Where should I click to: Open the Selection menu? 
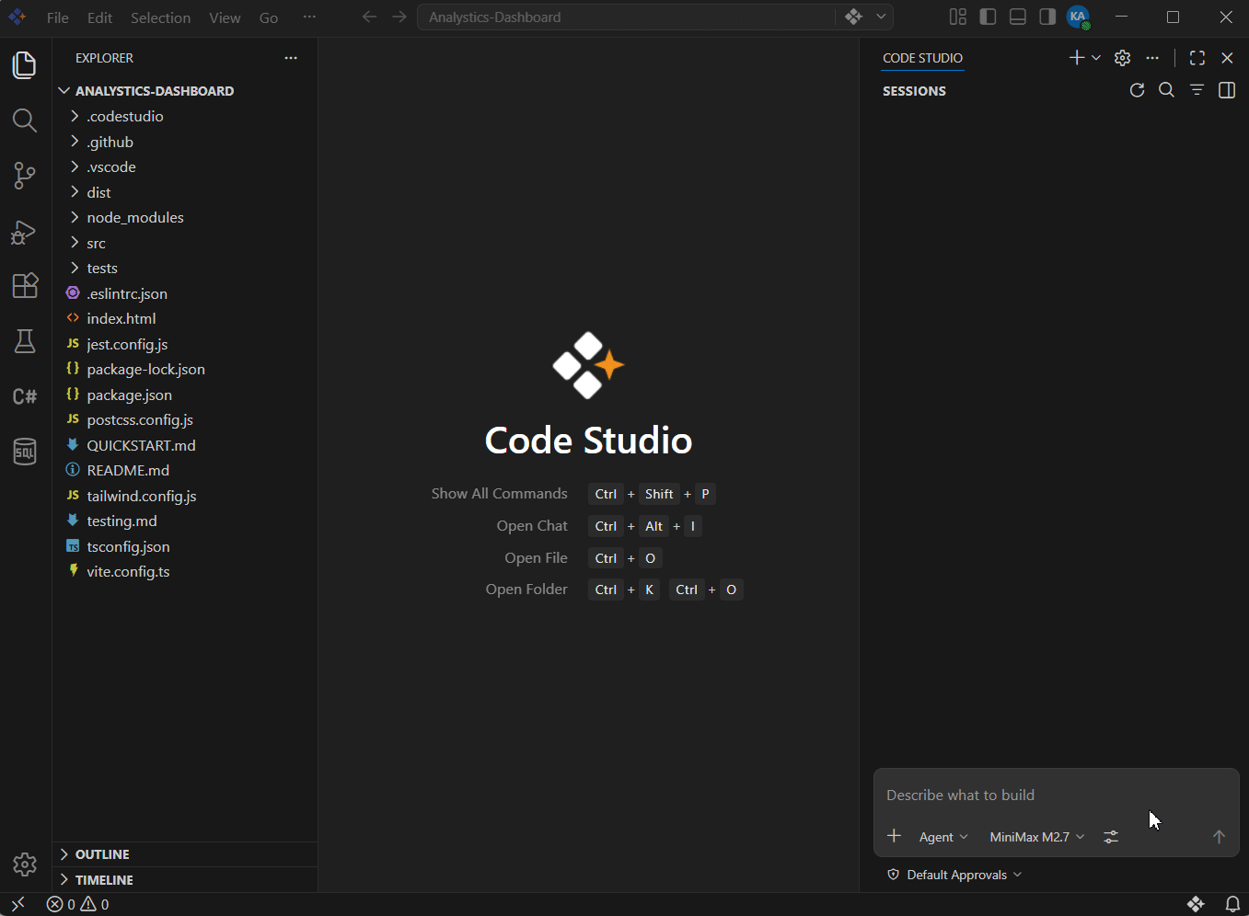(160, 17)
